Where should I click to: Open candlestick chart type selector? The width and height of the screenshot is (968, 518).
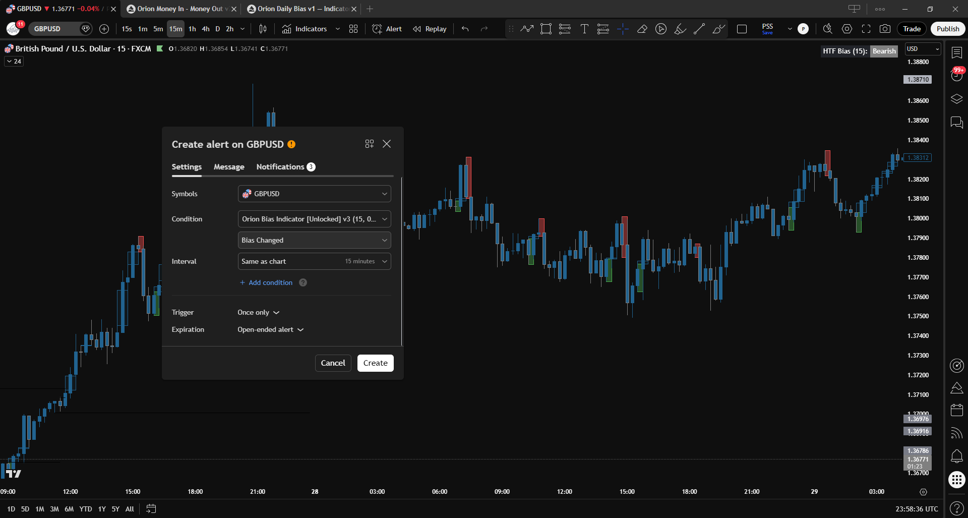coord(263,29)
